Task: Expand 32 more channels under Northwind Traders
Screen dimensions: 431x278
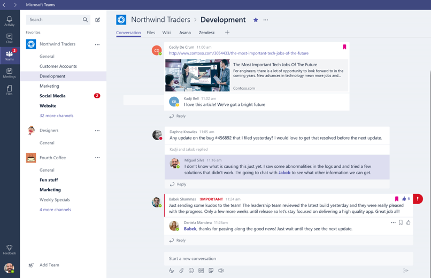Action: pos(56,115)
